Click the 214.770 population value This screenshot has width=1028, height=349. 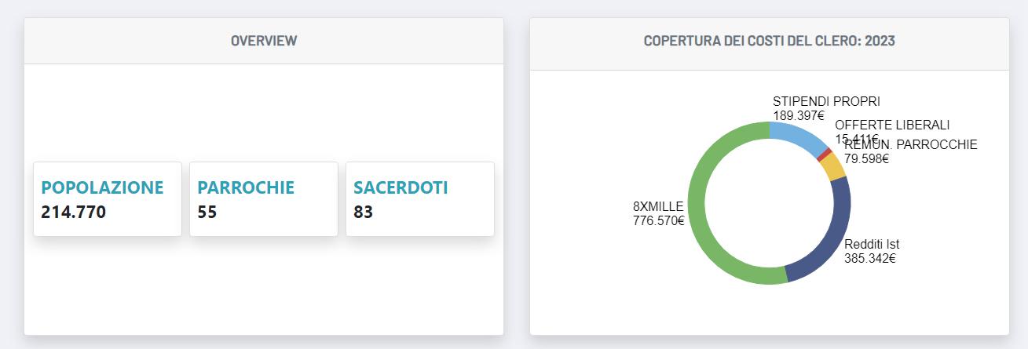(73, 212)
